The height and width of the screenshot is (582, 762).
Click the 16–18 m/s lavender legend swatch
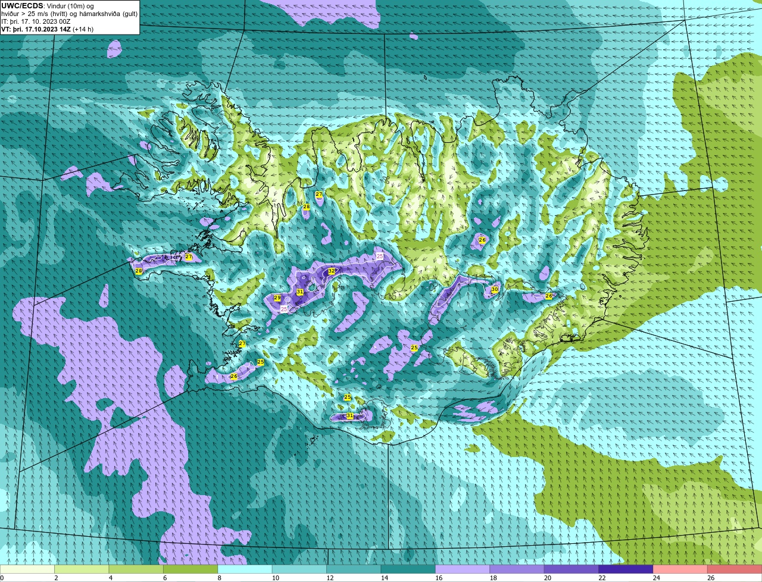click(x=463, y=569)
